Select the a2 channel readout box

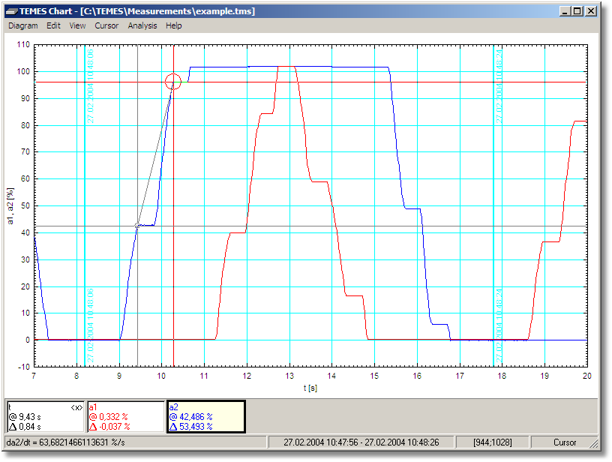(206, 416)
